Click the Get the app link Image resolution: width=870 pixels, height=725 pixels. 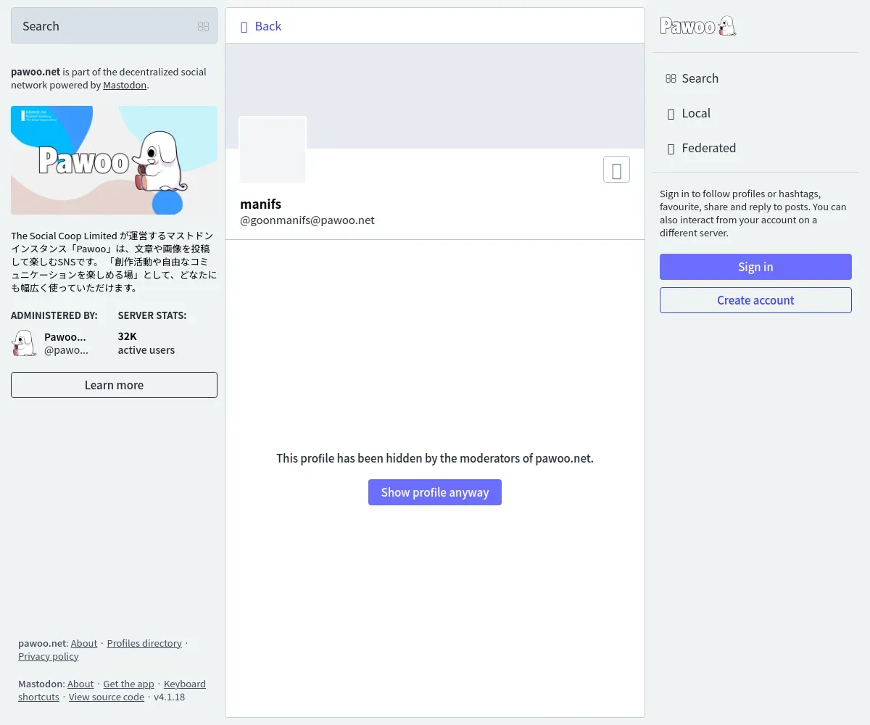128,684
